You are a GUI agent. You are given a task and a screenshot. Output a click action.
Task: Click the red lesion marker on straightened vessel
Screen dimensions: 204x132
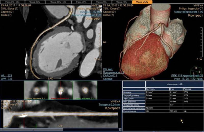(24, 115)
